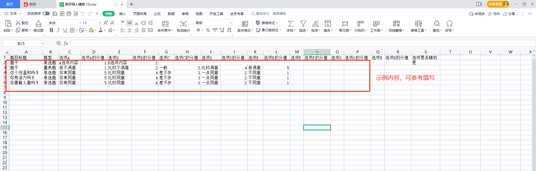Expand the Name Box dropdown arrow
536x171 pixels.
[x=42, y=43]
